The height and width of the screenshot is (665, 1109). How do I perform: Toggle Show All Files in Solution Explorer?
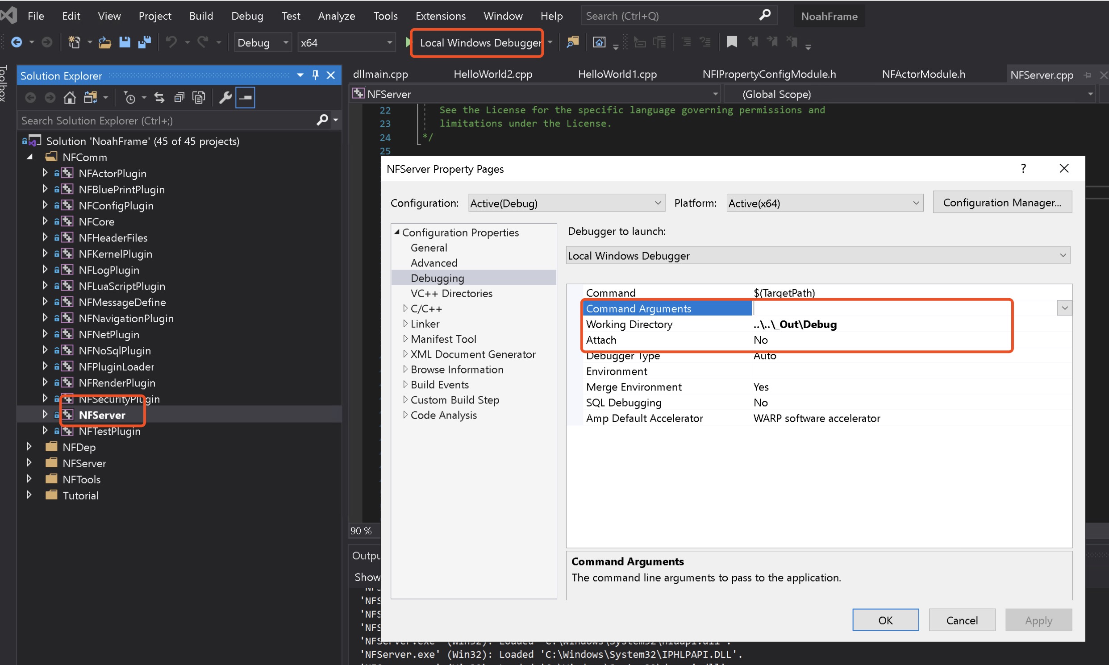click(x=199, y=98)
